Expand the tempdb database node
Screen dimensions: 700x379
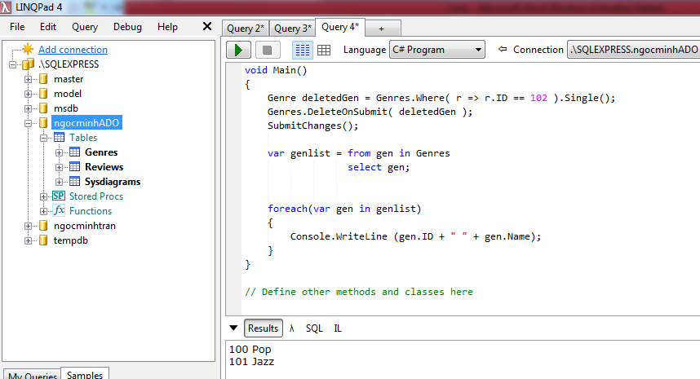[28, 240]
